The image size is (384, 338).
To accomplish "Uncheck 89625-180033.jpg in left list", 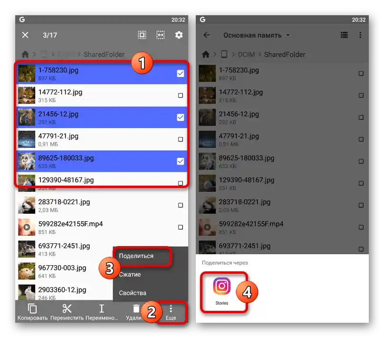I will [181, 161].
